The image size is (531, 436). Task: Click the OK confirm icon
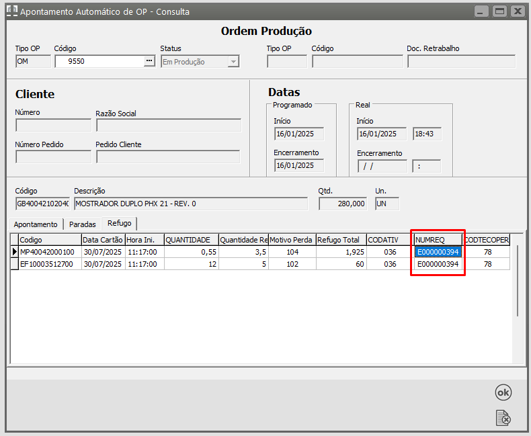click(x=503, y=392)
